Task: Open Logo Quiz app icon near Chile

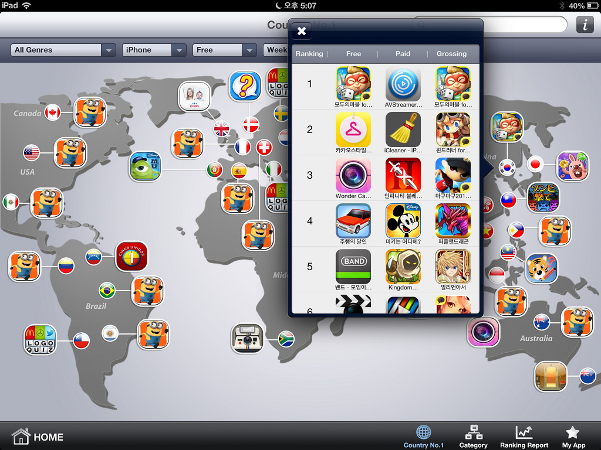Action: point(40,340)
